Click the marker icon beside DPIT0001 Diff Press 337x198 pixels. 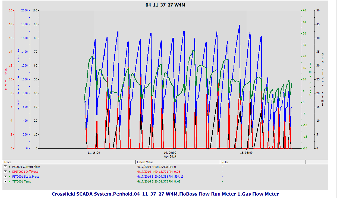click(10, 172)
